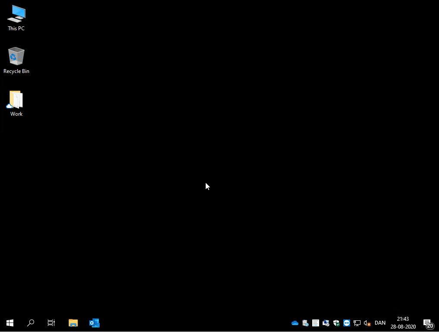
Task: Launch File Explorer from taskbar
Action: tap(73, 323)
